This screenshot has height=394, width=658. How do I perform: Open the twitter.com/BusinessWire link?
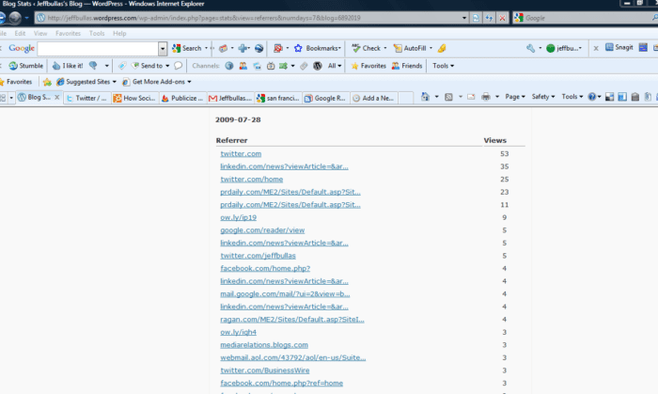pos(265,370)
